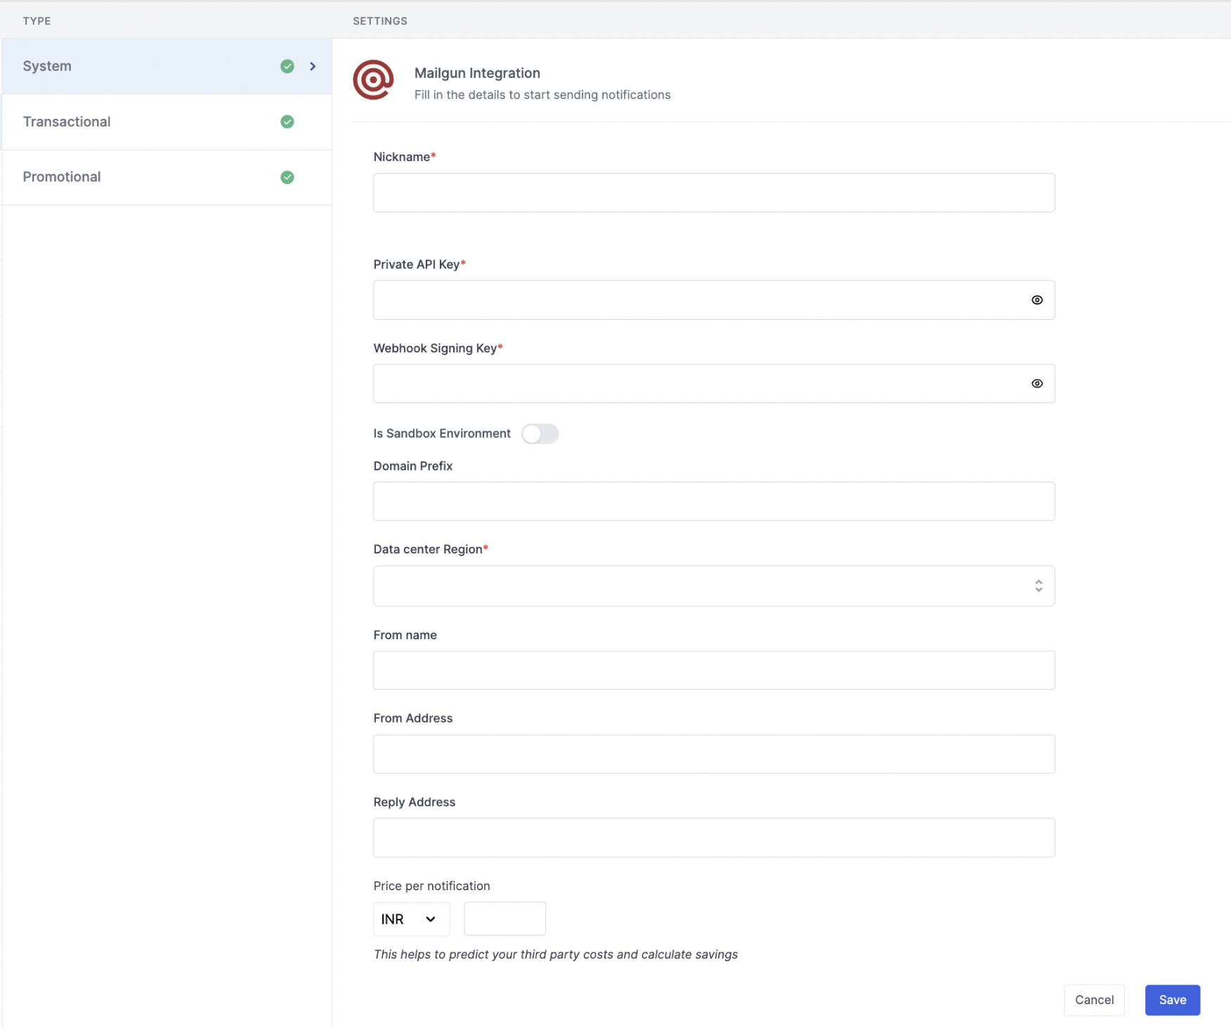Screen dimensions: 1231x1028
Task: Focus the Domain Prefix field
Action: point(714,501)
